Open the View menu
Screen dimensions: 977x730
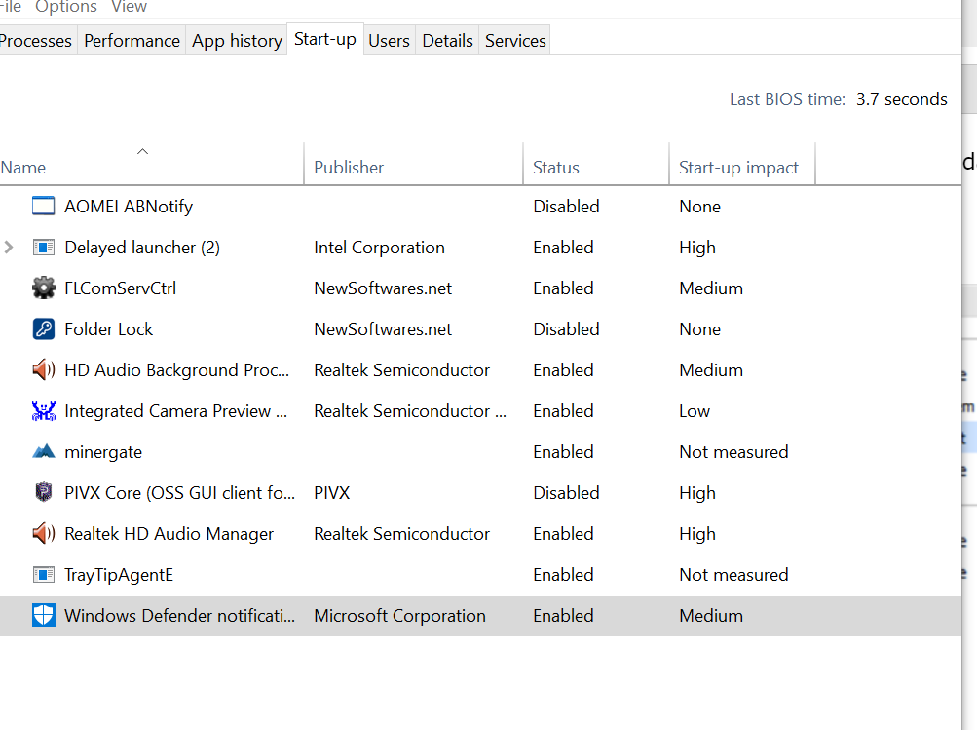[129, 7]
